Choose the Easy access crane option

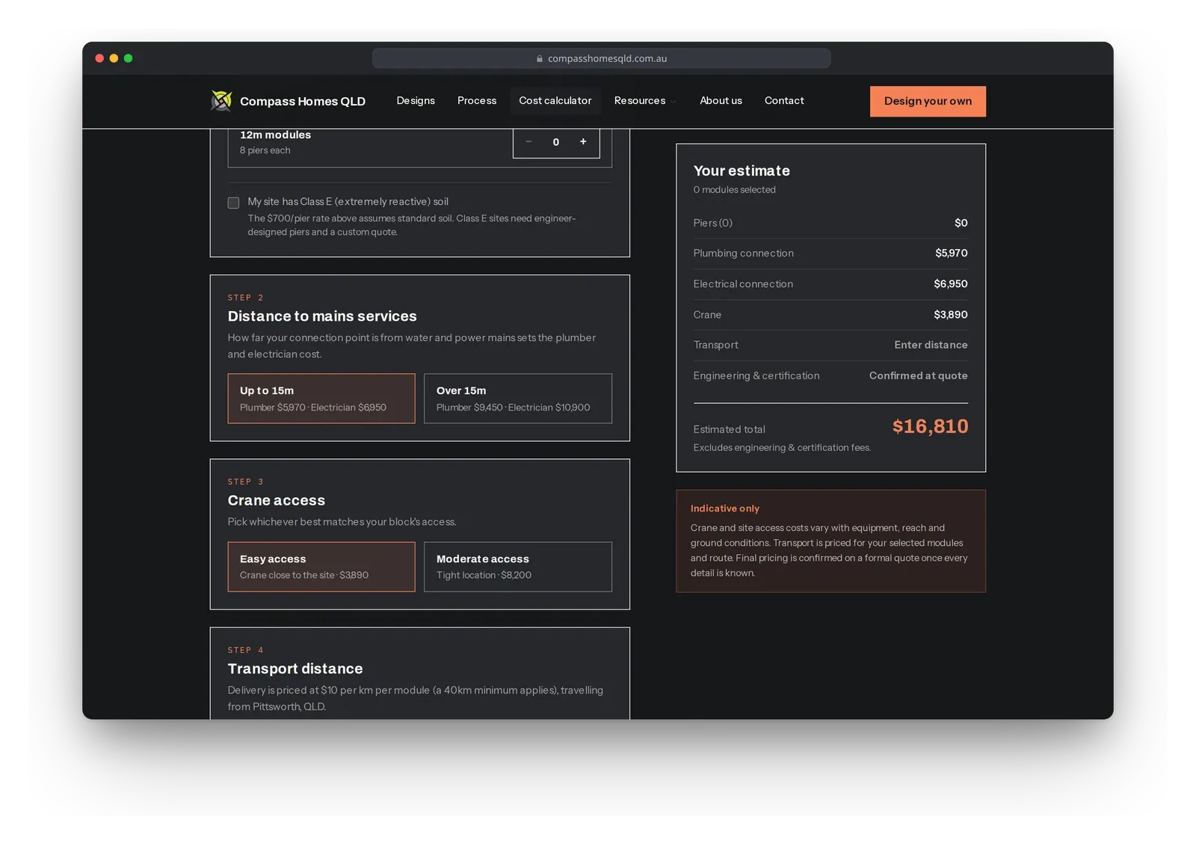click(x=321, y=567)
